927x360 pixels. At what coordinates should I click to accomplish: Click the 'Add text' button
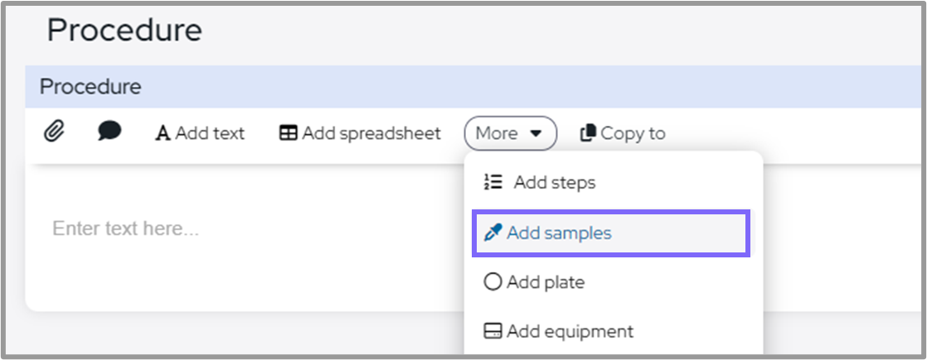coord(210,133)
